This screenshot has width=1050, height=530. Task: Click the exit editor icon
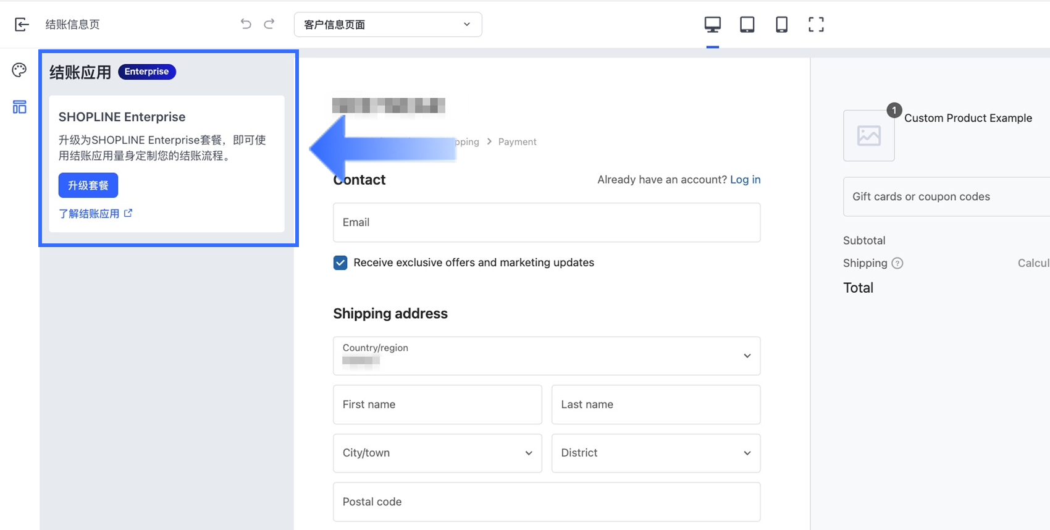(22, 24)
